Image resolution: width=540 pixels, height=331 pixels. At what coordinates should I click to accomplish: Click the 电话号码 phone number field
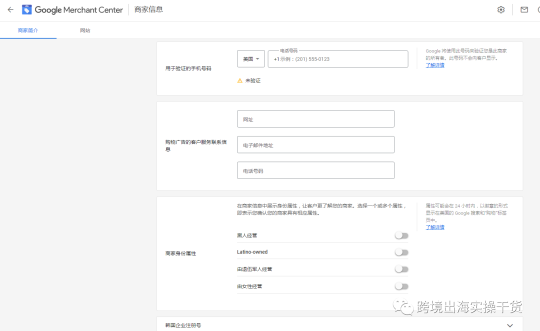(x=315, y=170)
